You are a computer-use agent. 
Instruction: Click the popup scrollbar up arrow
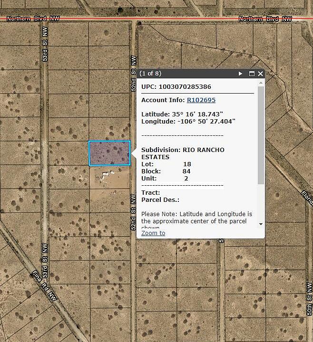click(261, 83)
